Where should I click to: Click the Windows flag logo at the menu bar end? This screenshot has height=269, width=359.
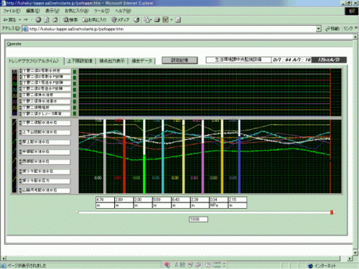click(x=352, y=11)
